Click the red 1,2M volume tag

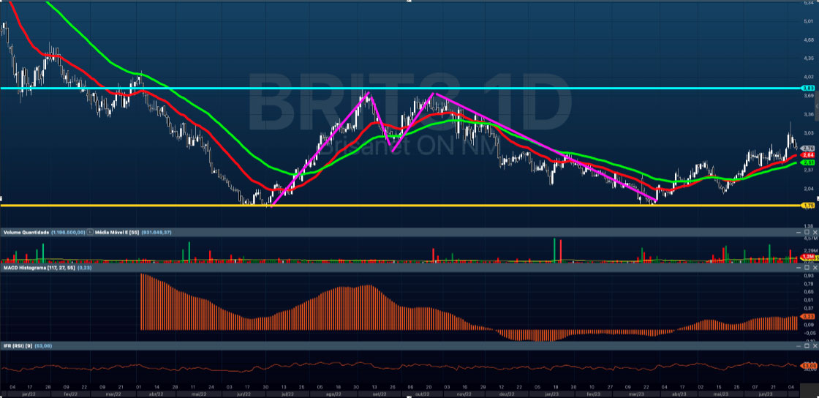(807, 257)
